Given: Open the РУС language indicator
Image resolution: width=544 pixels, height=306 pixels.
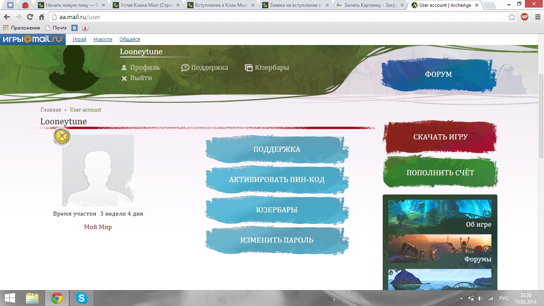Looking at the screenshot, I should 503,298.
